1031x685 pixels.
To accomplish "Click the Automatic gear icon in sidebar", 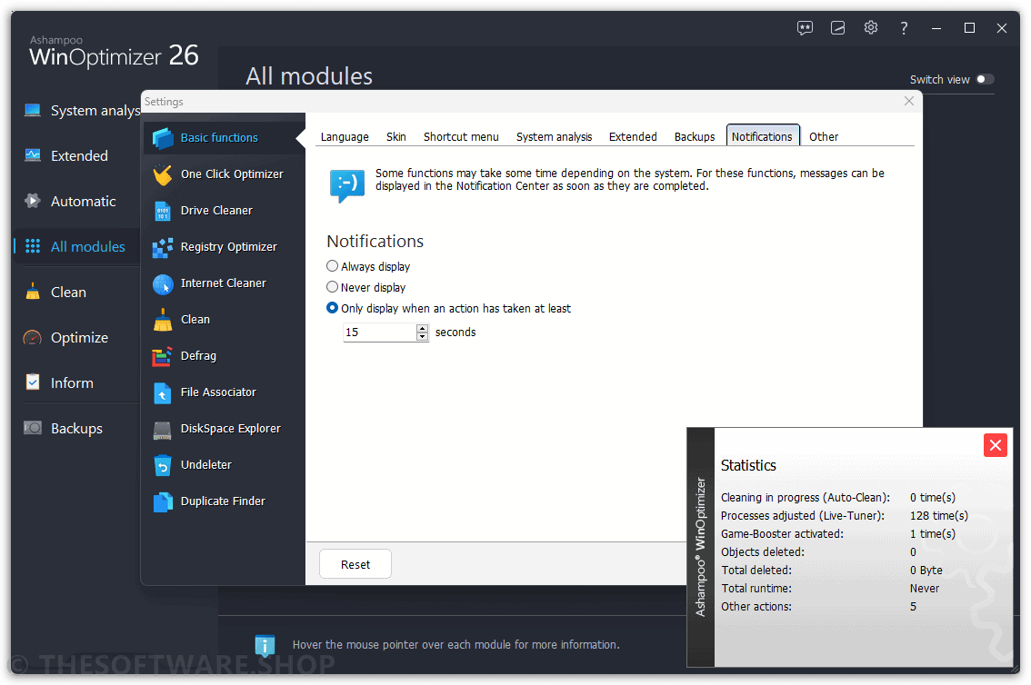I will tap(32, 201).
